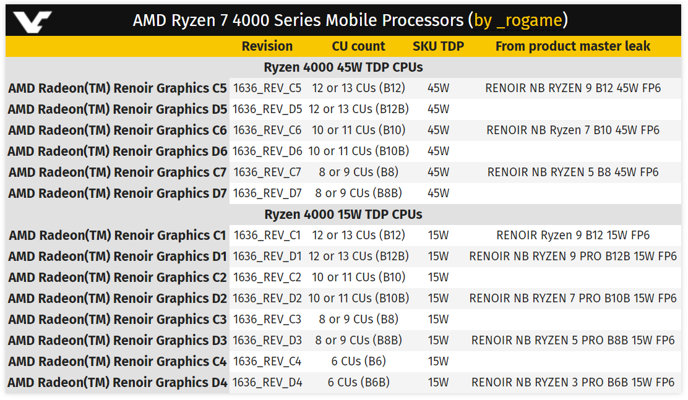This screenshot has height=400, width=688.
Task: Click the 1636_REV_D5 revision cell
Action: 267,109
